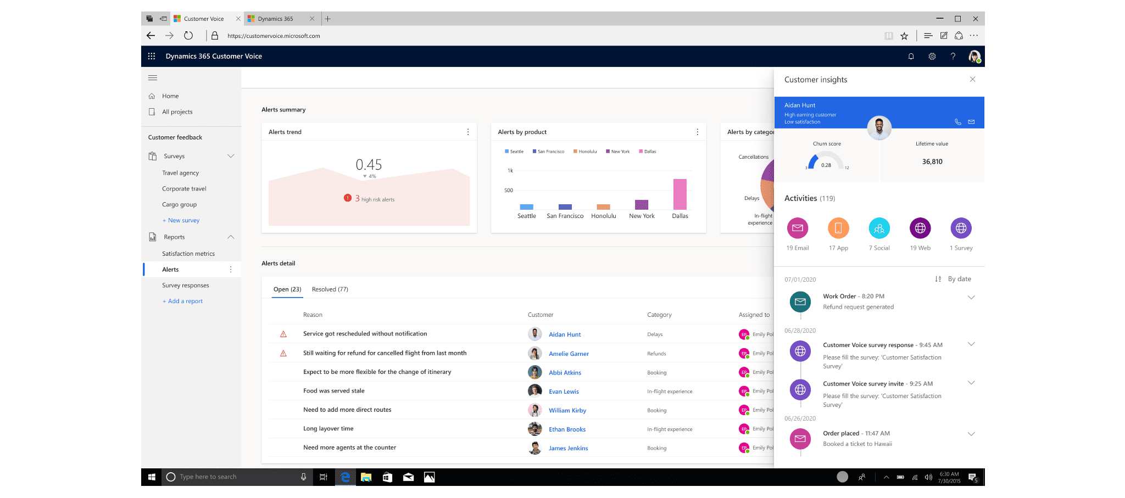Click the Honolulu legend color swatch
The width and height of the screenshot is (1125, 498).
click(x=575, y=152)
